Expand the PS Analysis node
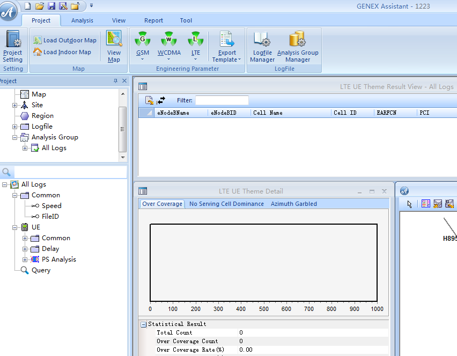 click(25, 259)
